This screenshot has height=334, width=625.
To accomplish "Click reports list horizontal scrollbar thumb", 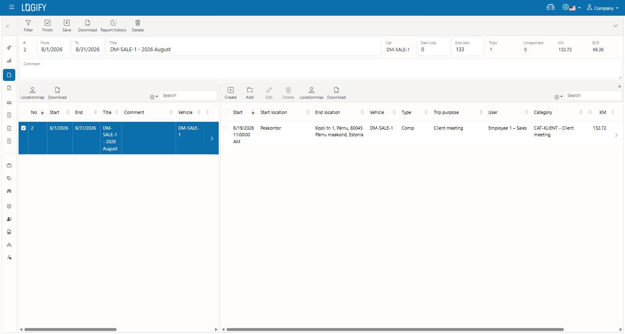I will 70,329.
